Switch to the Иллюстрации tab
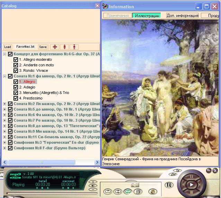The image size is (221, 198). coord(147,16)
